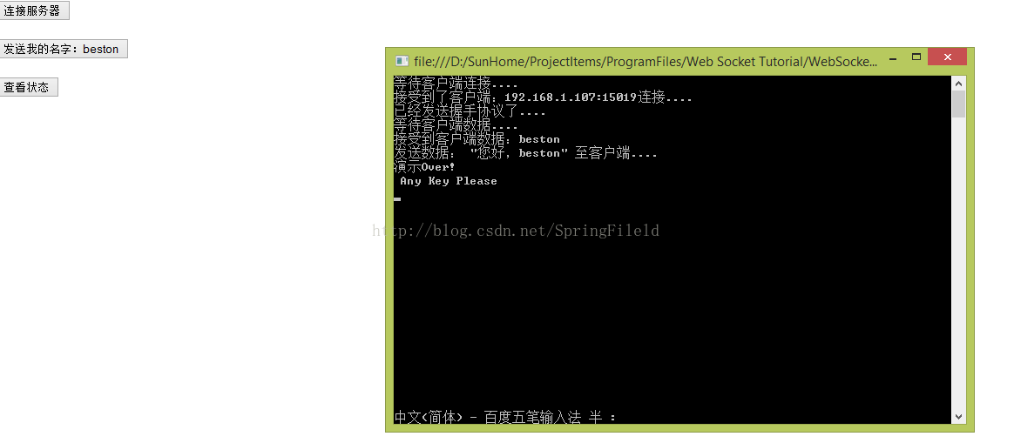Click the empty scrollbar track below thumb
Screen dimensions: 1014x443
pos(958,264)
